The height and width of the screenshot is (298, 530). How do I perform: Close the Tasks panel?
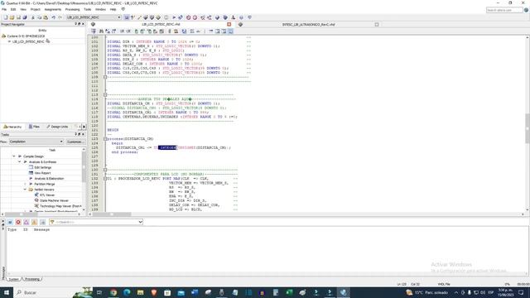[83, 134]
